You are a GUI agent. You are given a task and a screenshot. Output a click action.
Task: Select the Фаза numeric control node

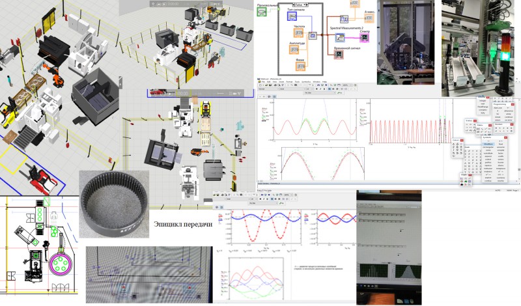[x=300, y=66]
